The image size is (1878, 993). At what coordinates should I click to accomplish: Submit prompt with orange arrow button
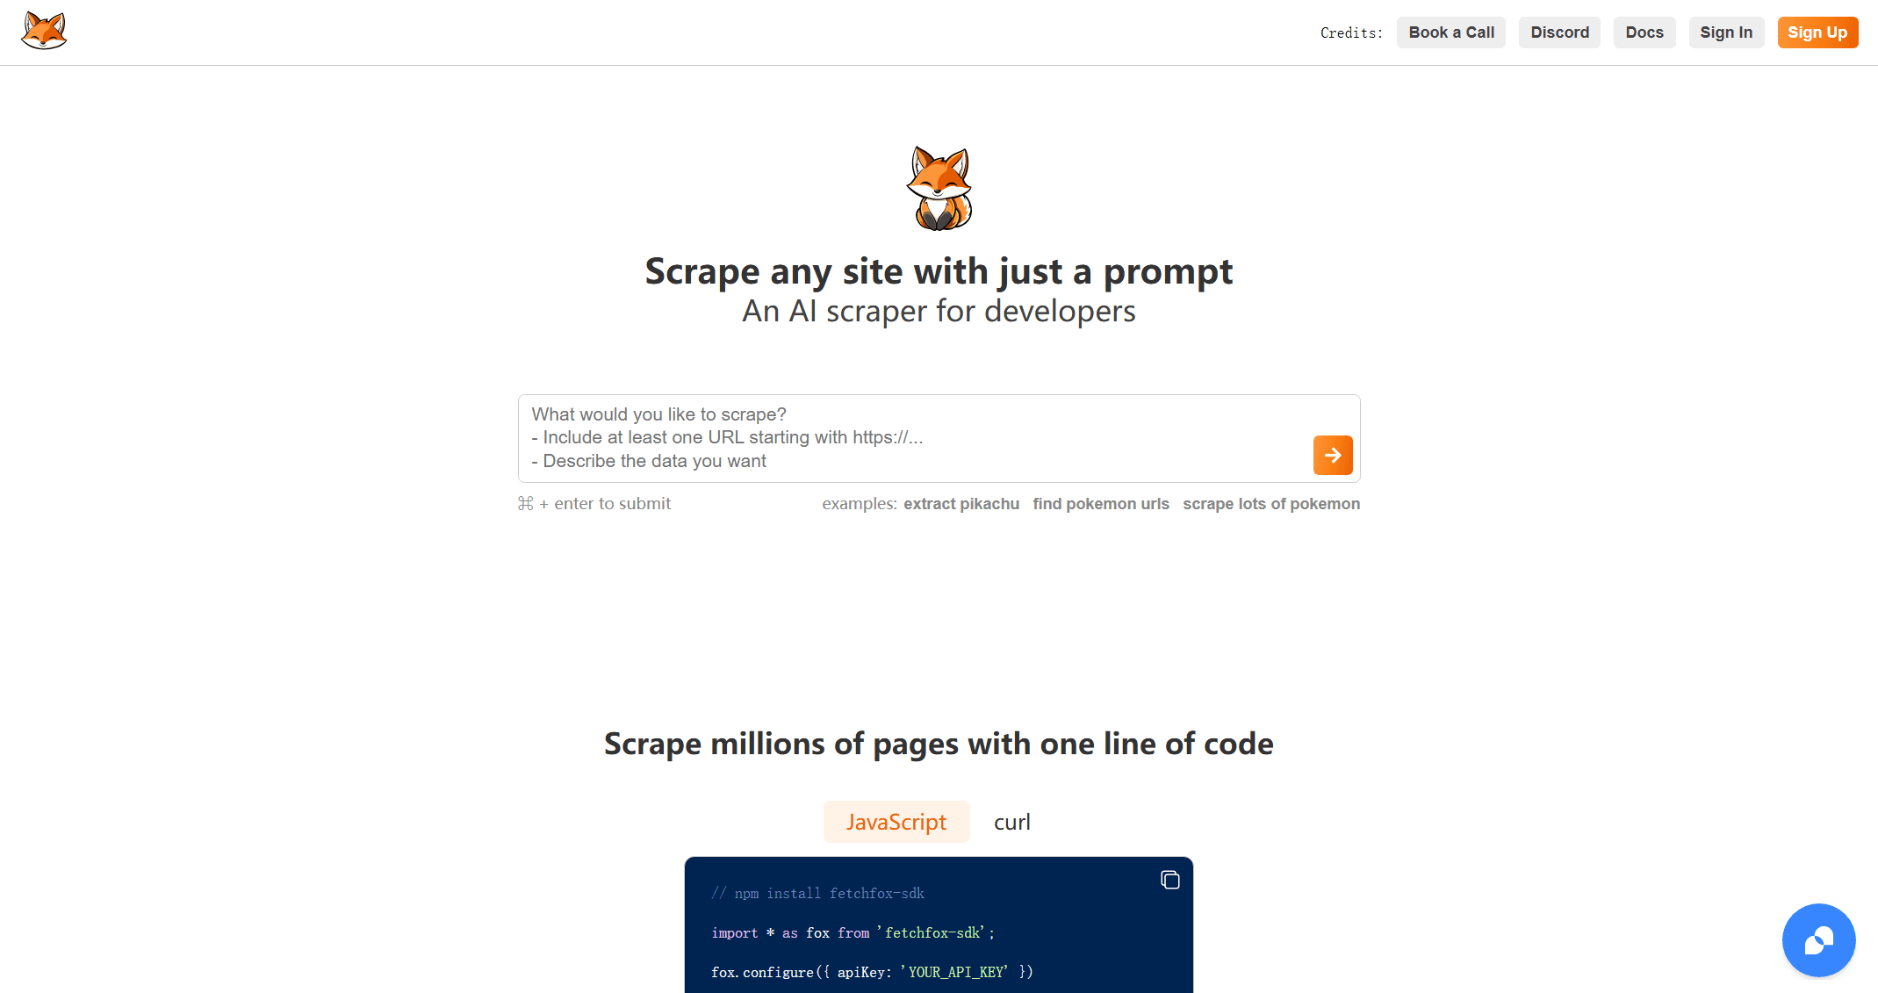(1332, 455)
